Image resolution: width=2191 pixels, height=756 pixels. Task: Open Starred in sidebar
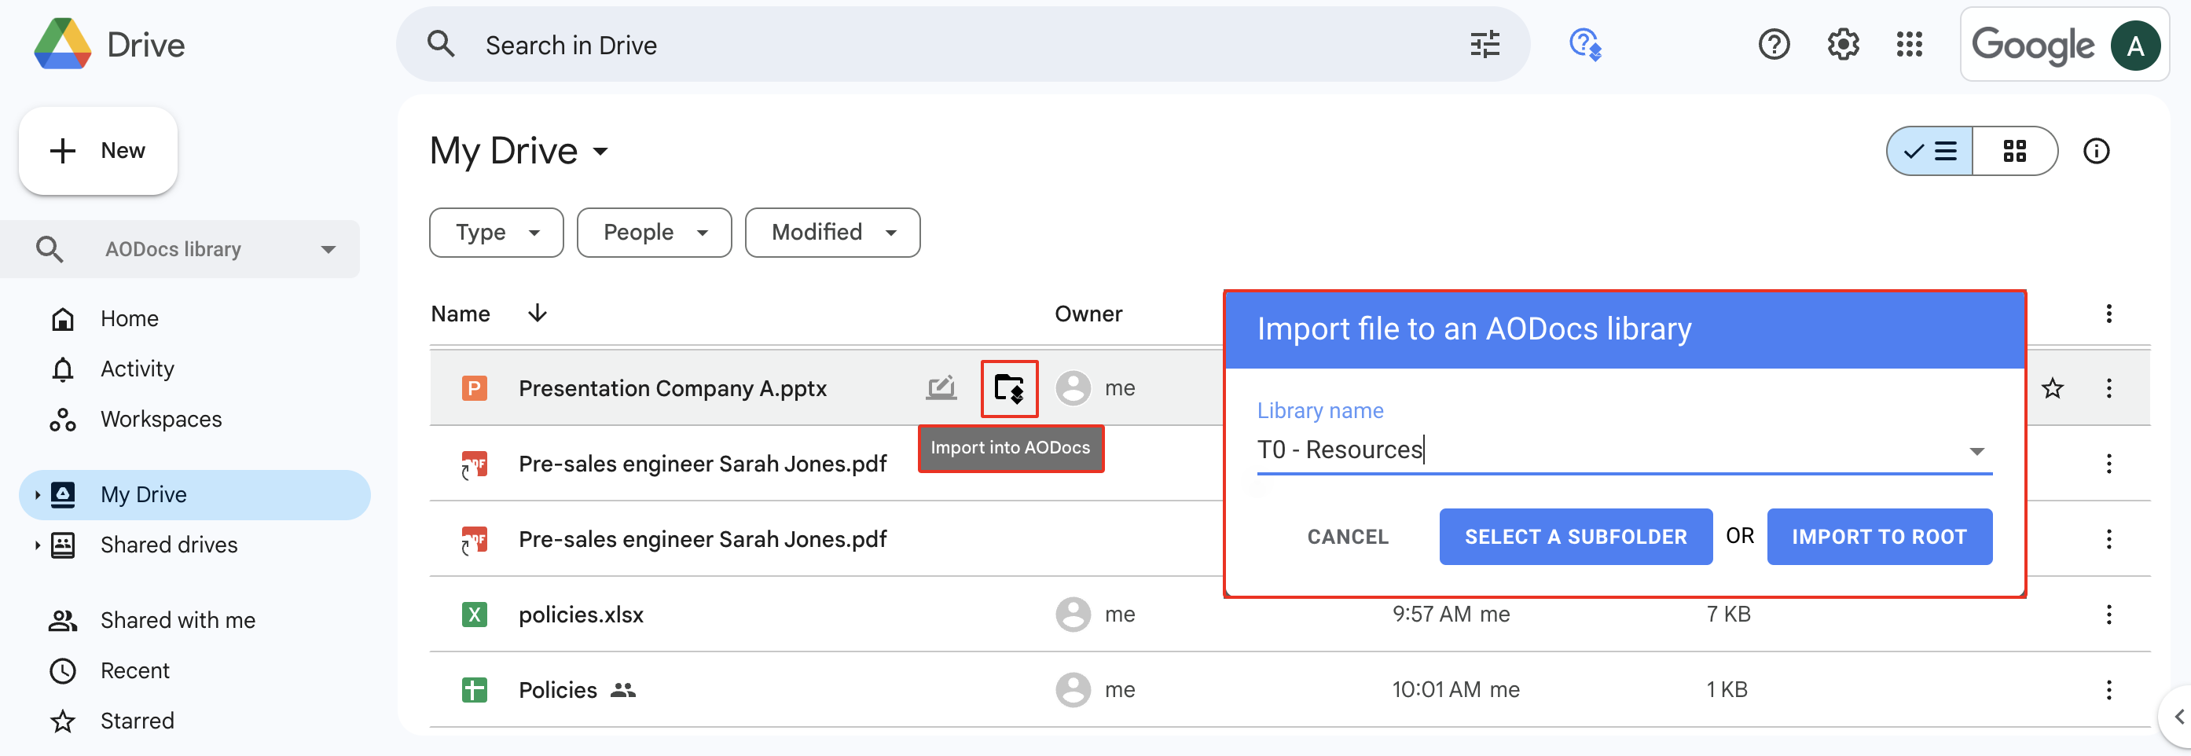137,721
